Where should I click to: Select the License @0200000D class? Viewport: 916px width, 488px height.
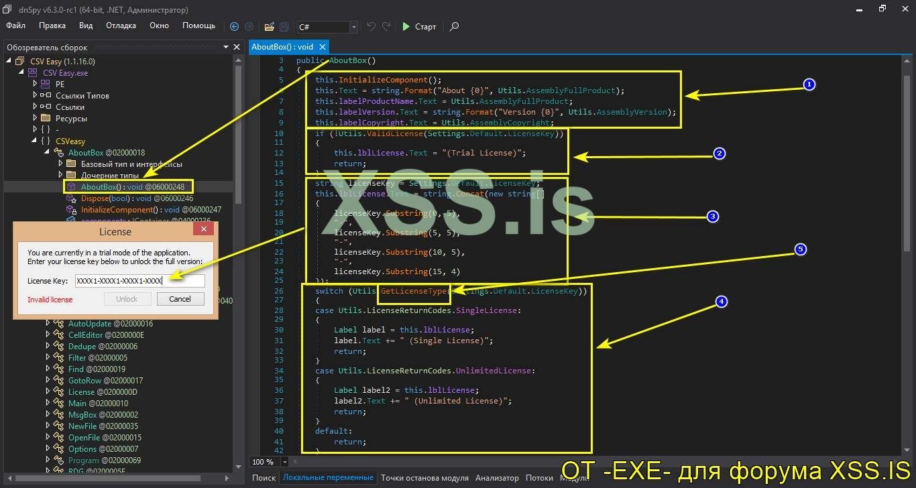103,391
